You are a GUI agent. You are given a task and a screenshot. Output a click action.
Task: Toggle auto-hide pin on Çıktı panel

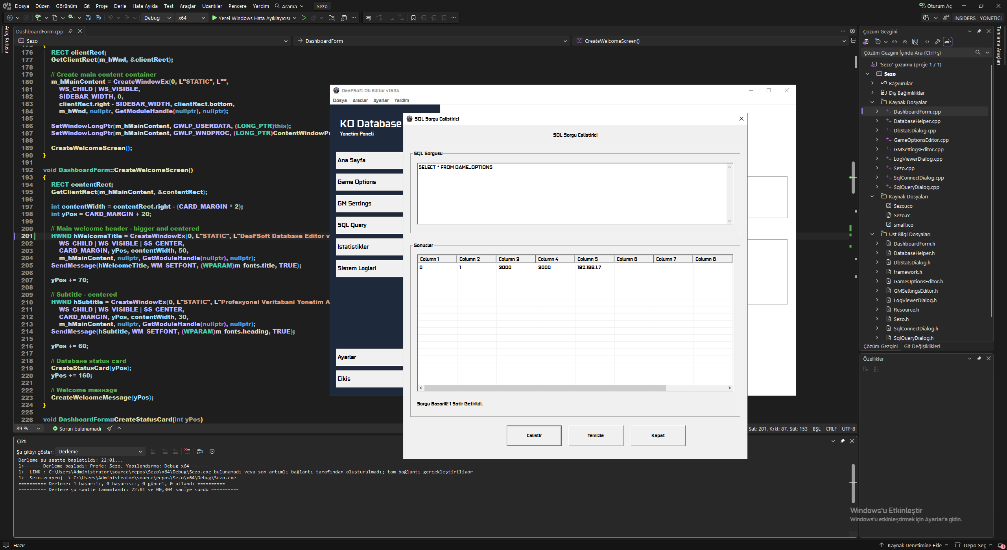coord(843,441)
